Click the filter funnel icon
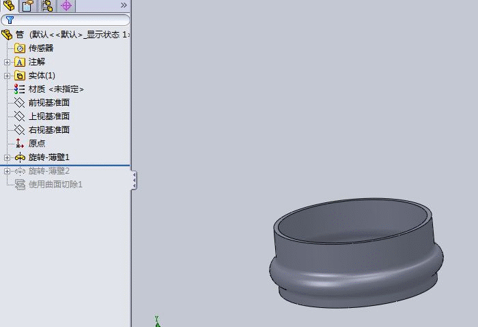Screen dimensions: 478x327 click(10, 20)
